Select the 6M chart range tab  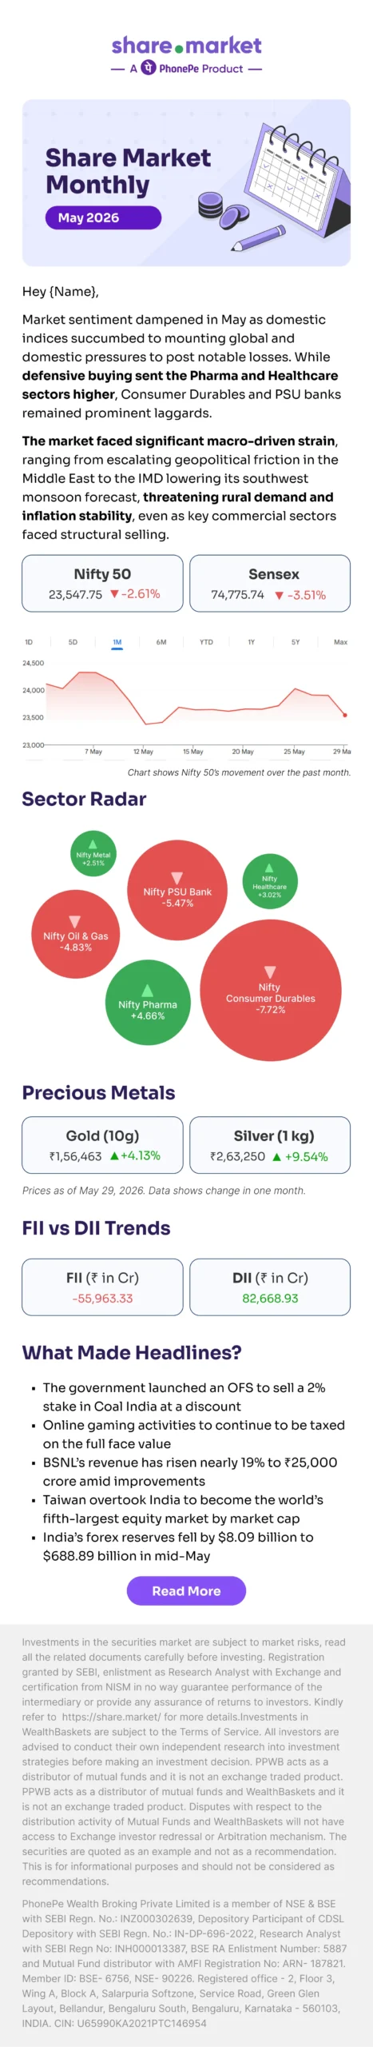click(x=162, y=642)
